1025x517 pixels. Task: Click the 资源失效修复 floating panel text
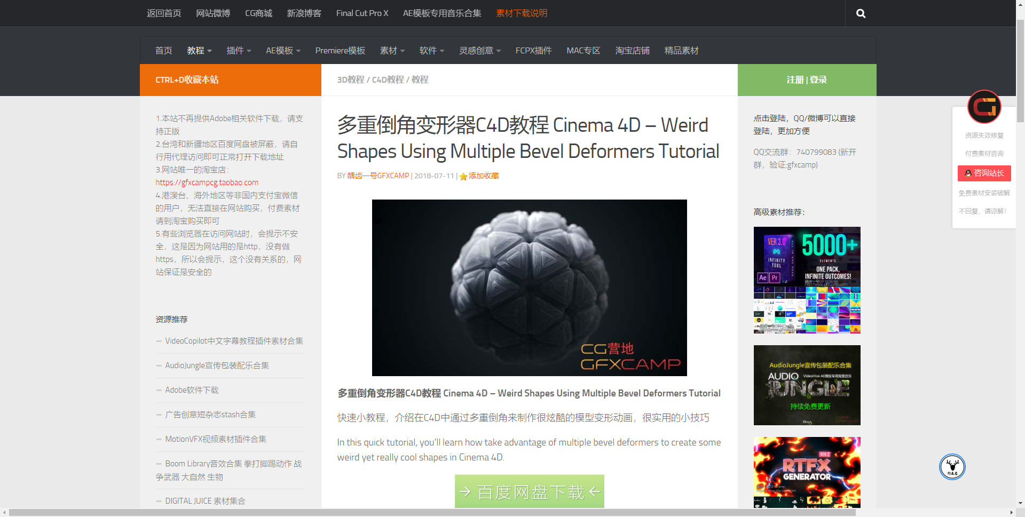coord(984,136)
